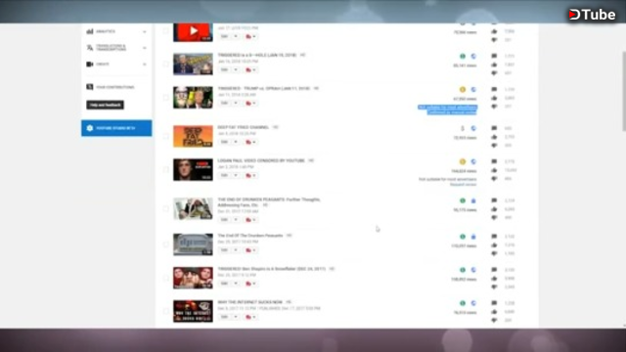Click monetization icon for Further Thoughts video
The image size is (626, 352).
coord(463,200)
